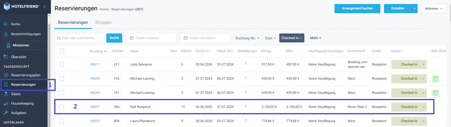Toggle the select-all header checkbox
This screenshot has width=451, height=127.
point(62,51)
